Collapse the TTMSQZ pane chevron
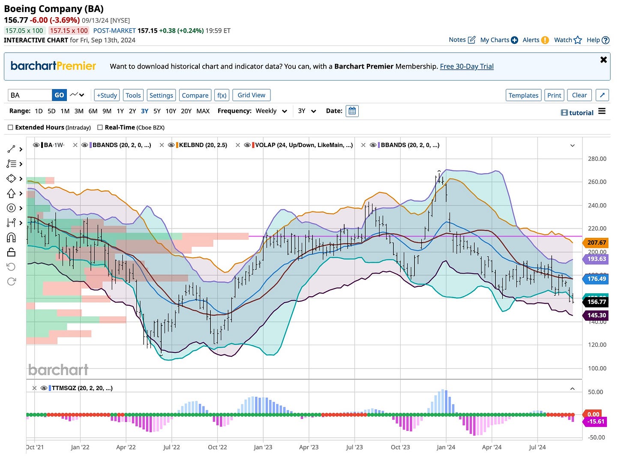624x469 pixels. pyautogui.click(x=572, y=388)
